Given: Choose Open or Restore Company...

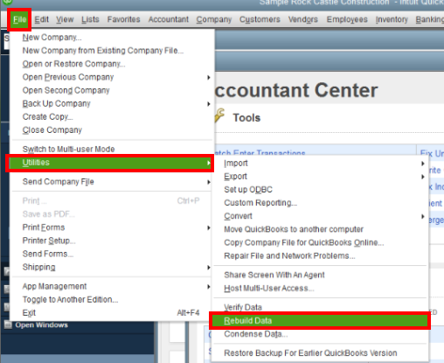Looking at the screenshot, I should pos(111,64).
